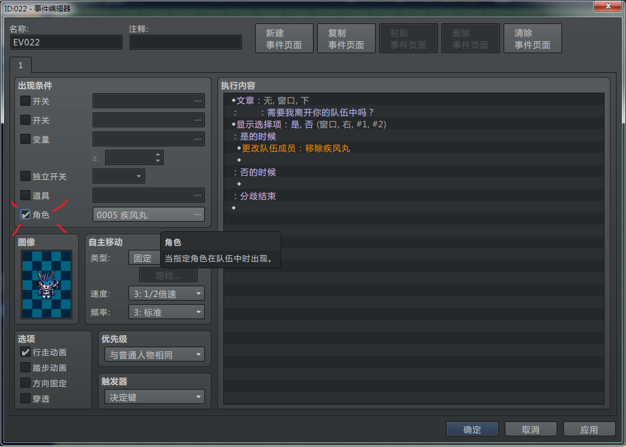Click the 注释 input field
The height and width of the screenshot is (447, 626).
click(x=186, y=42)
